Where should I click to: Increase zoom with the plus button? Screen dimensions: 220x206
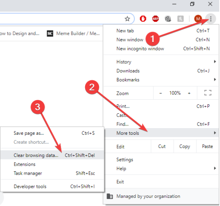coord(189,93)
